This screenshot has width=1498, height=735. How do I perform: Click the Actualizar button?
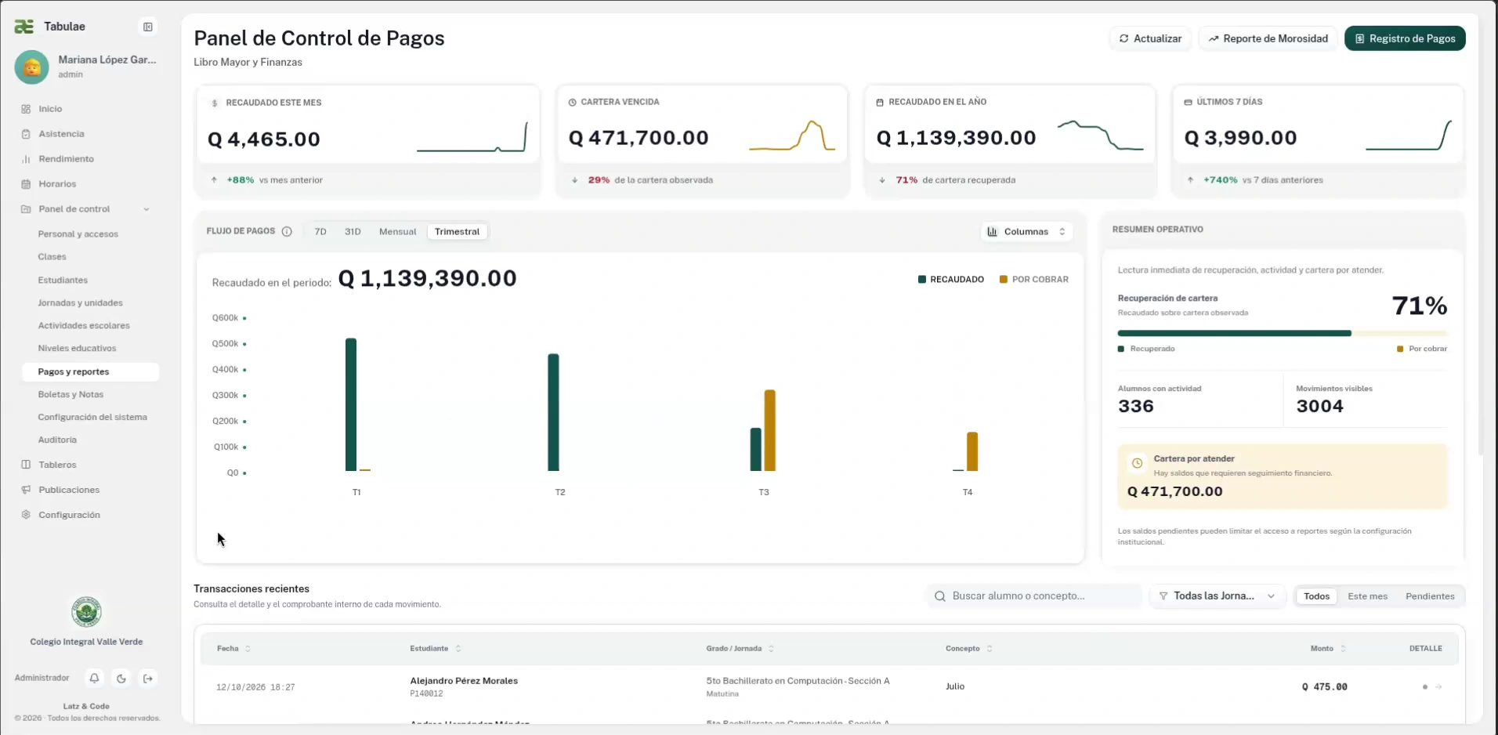[x=1150, y=38]
